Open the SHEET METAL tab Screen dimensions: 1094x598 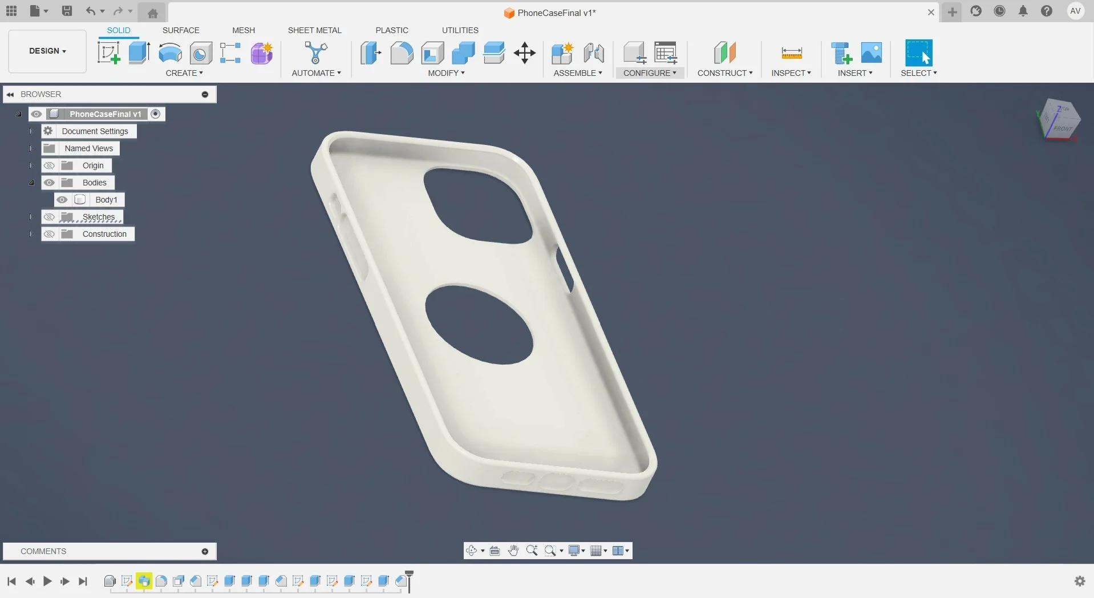coord(315,30)
